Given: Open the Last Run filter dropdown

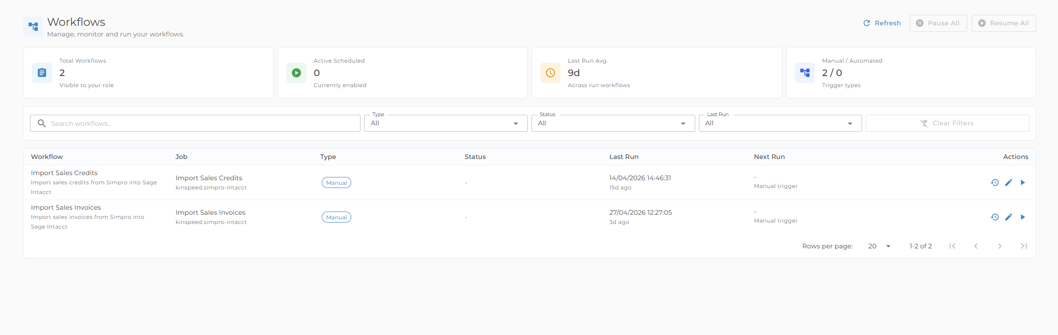Looking at the screenshot, I should pyautogui.click(x=780, y=123).
